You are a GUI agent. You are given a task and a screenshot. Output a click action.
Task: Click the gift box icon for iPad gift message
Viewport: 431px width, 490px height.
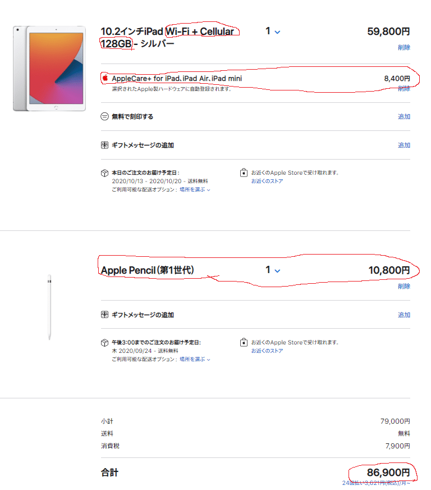[104, 145]
